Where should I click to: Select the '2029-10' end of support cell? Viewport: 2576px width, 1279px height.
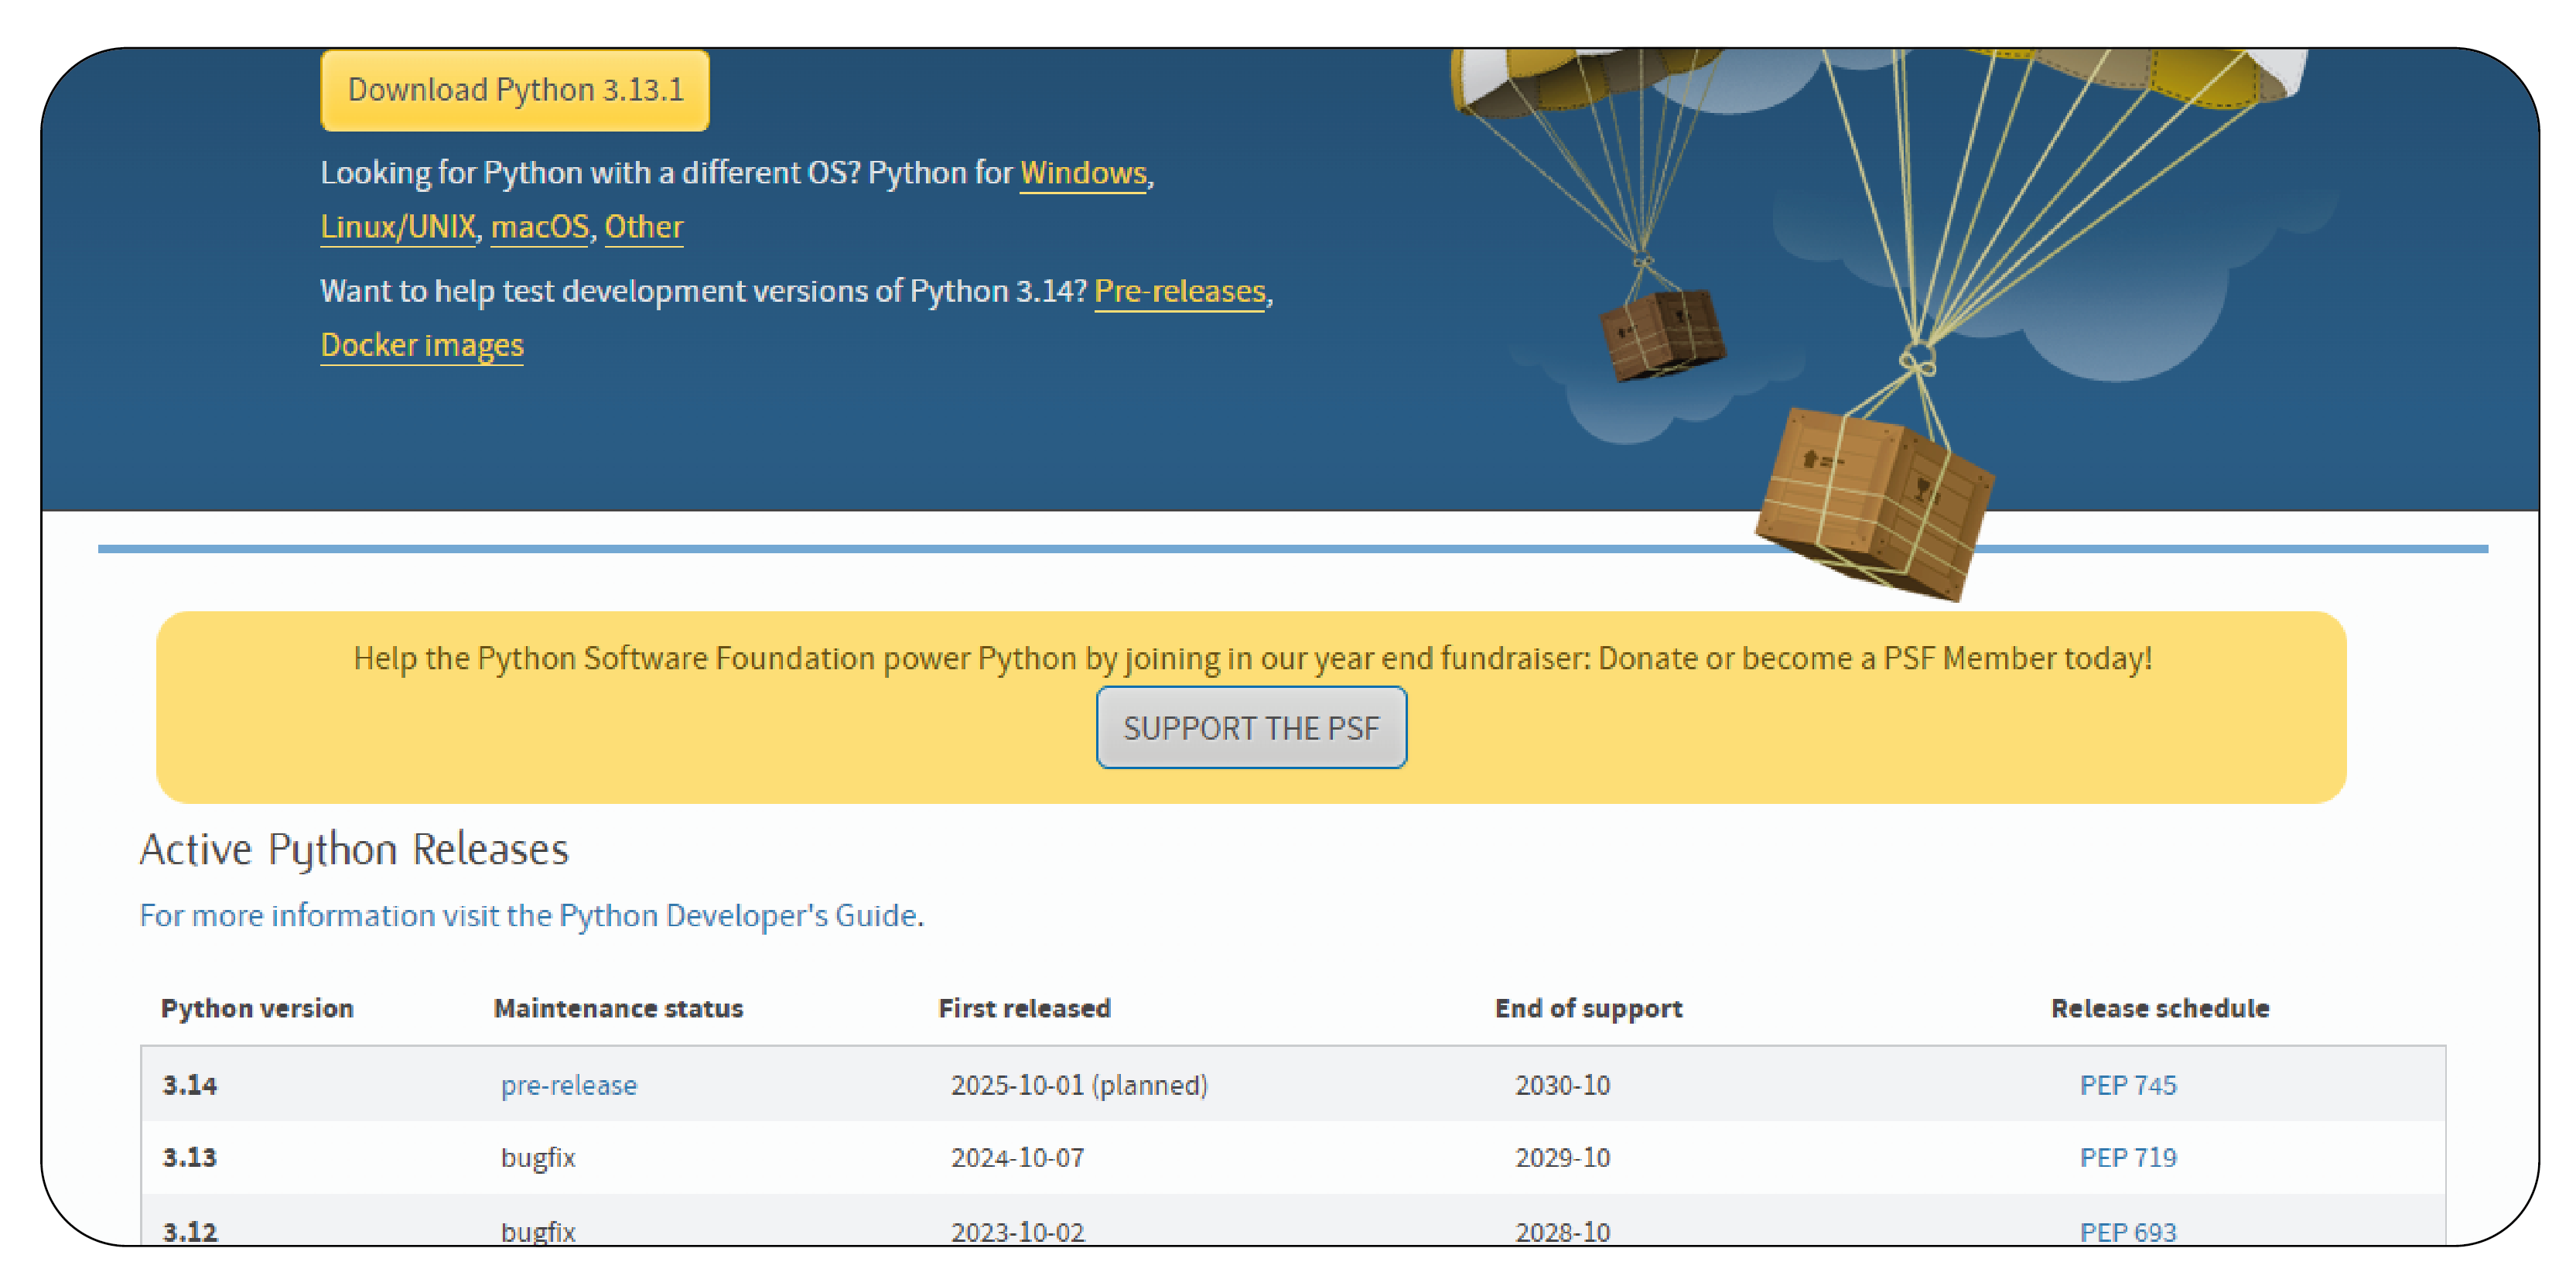1562,1157
